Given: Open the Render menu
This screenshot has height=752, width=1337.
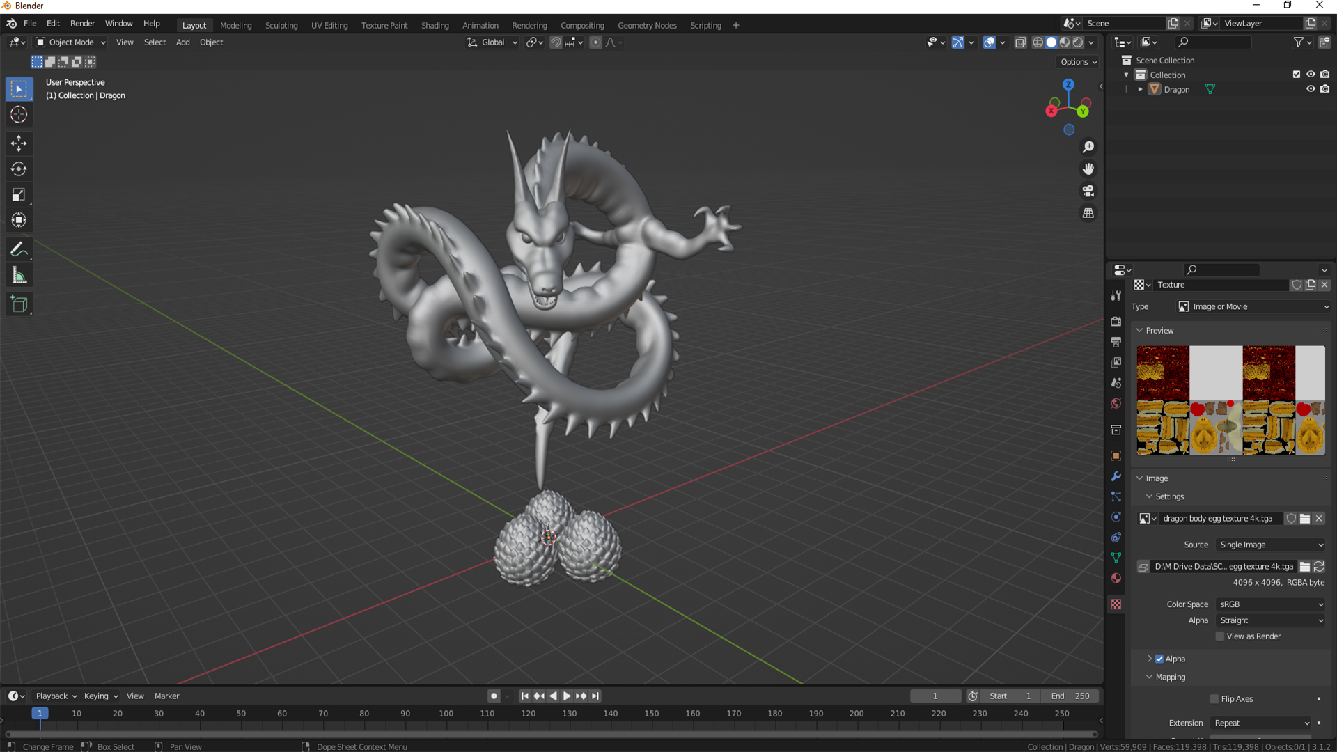Looking at the screenshot, I should (x=82, y=23).
